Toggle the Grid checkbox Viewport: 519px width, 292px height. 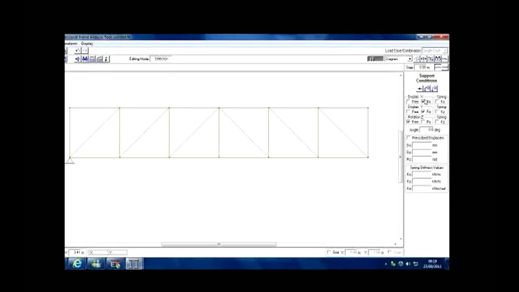pyautogui.click(x=329, y=252)
